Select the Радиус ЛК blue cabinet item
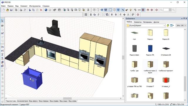Screen dimensions: 188x106 (150, 50)
